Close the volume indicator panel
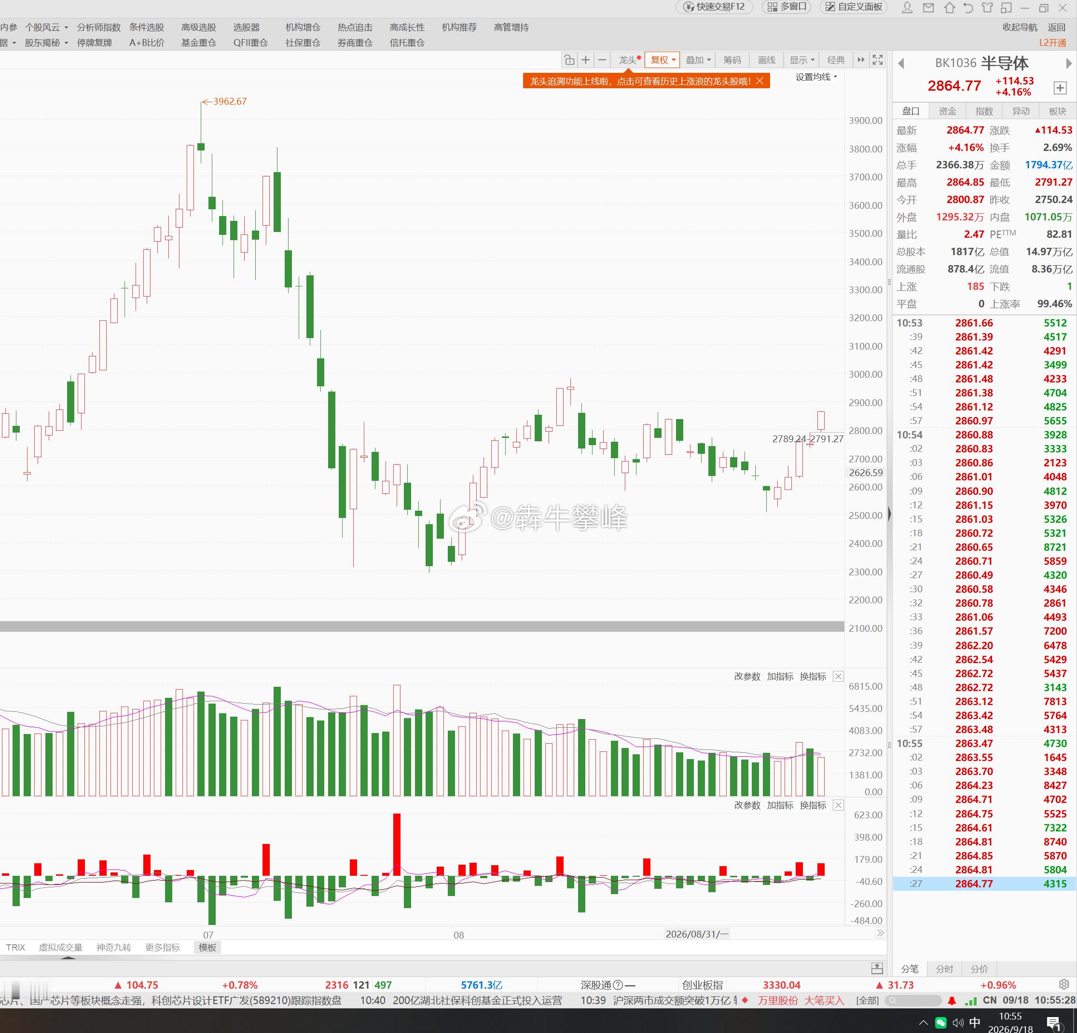Screen dimensions: 1077x1033 pyautogui.click(x=838, y=677)
